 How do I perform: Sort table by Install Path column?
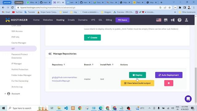pos(107,64)
